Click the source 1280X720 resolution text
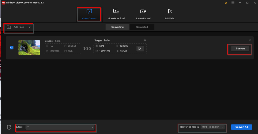Screen dimensions: 258x134 pos(54,51)
